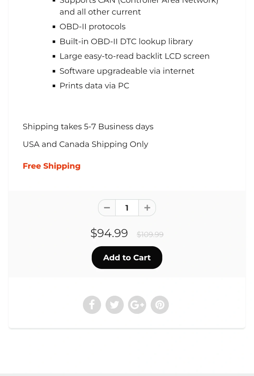The image size is (254, 376).
Task: Share the product on Facebook
Action: point(92,305)
